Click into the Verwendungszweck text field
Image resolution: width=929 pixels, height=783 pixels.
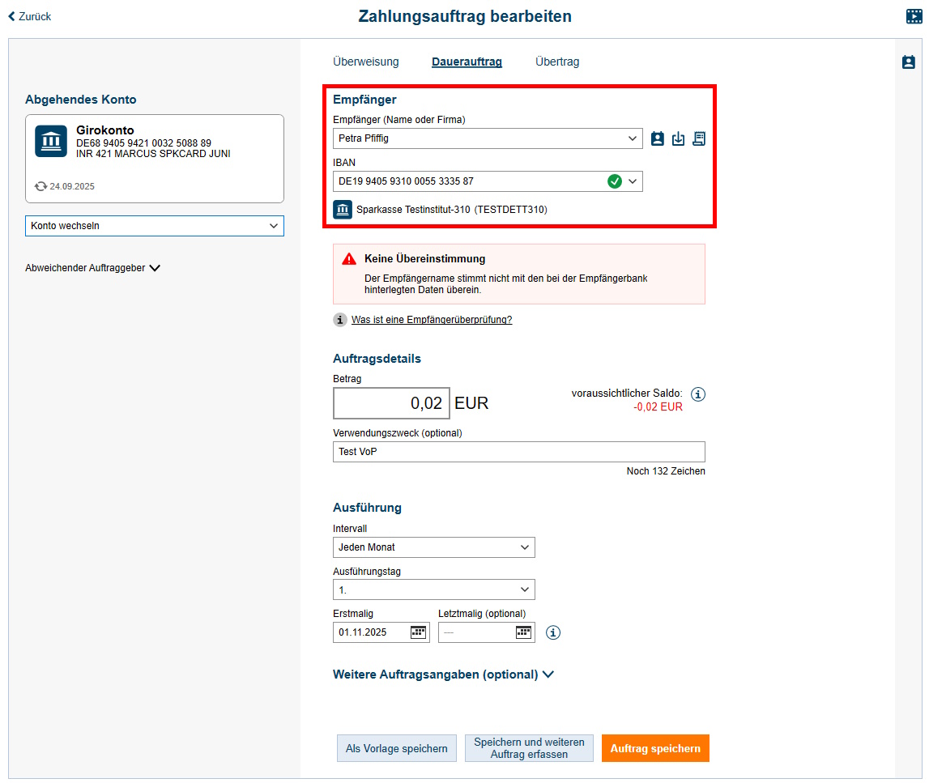coord(518,452)
